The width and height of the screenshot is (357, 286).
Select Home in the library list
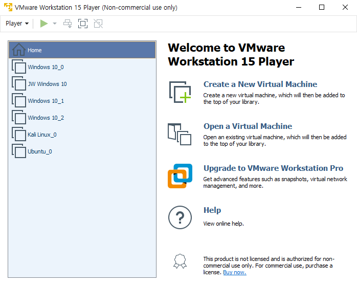pos(82,50)
